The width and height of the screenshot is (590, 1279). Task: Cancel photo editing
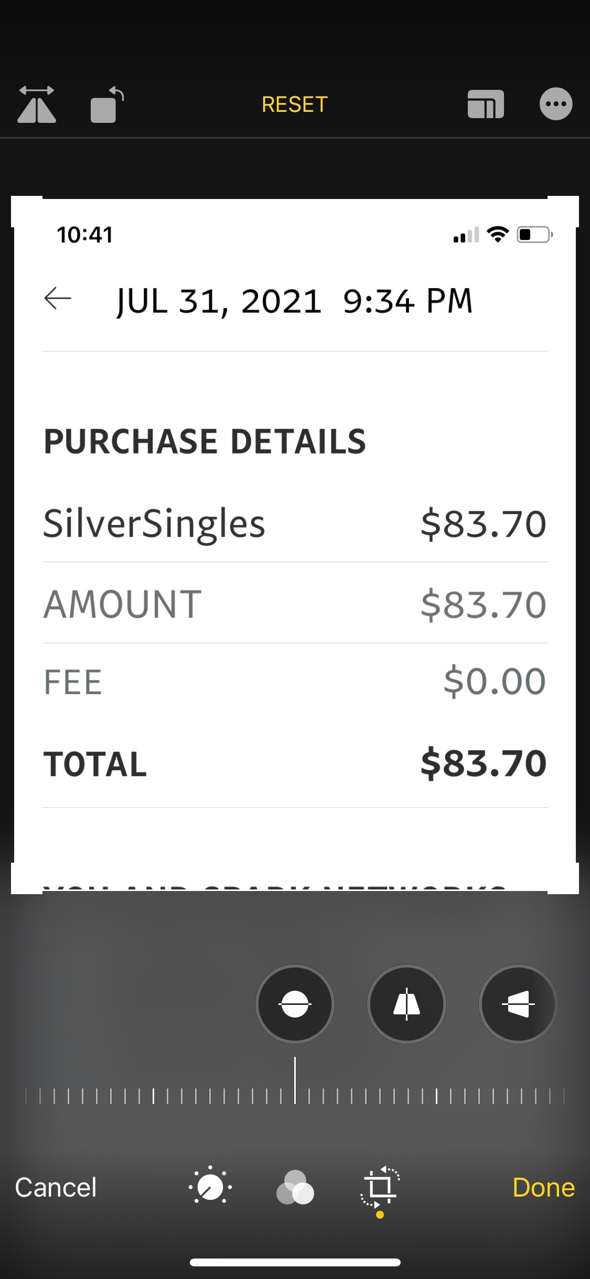coord(56,1188)
